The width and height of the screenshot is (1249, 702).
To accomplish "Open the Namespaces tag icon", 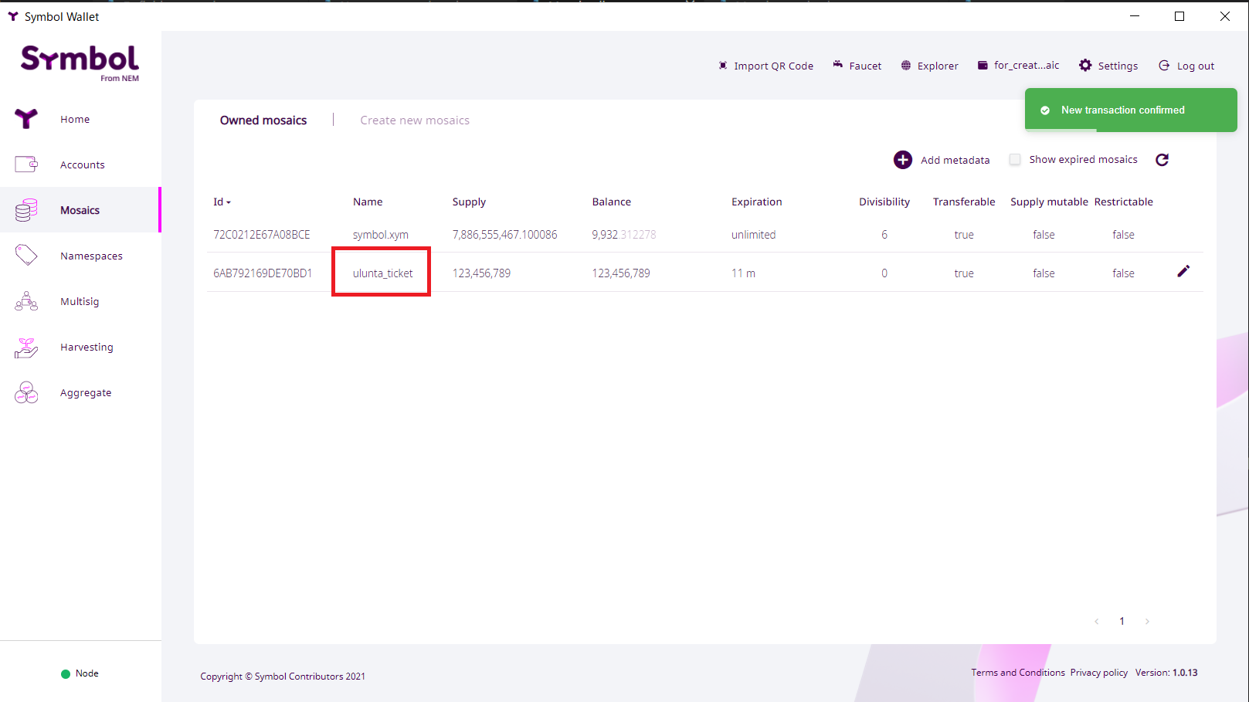I will point(26,255).
